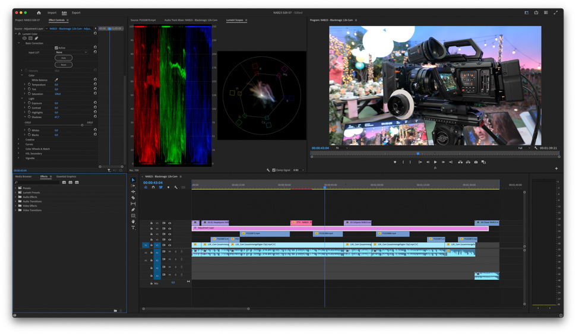The height and width of the screenshot is (334, 576).
Task: Toggle V4 track output eye
Action: click(x=170, y=228)
